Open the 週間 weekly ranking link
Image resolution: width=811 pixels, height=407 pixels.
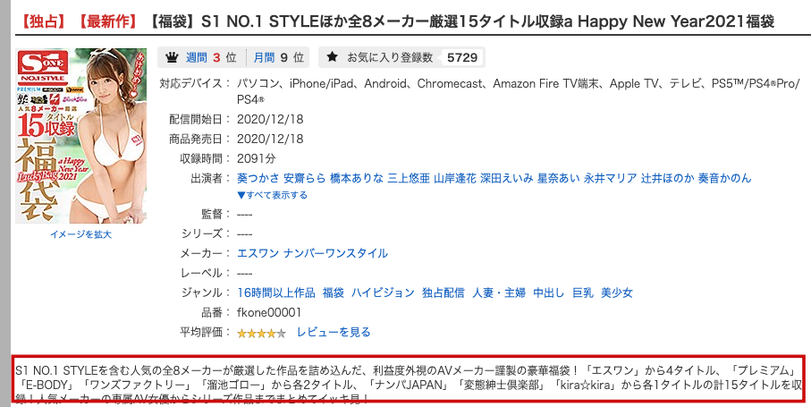(196, 57)
